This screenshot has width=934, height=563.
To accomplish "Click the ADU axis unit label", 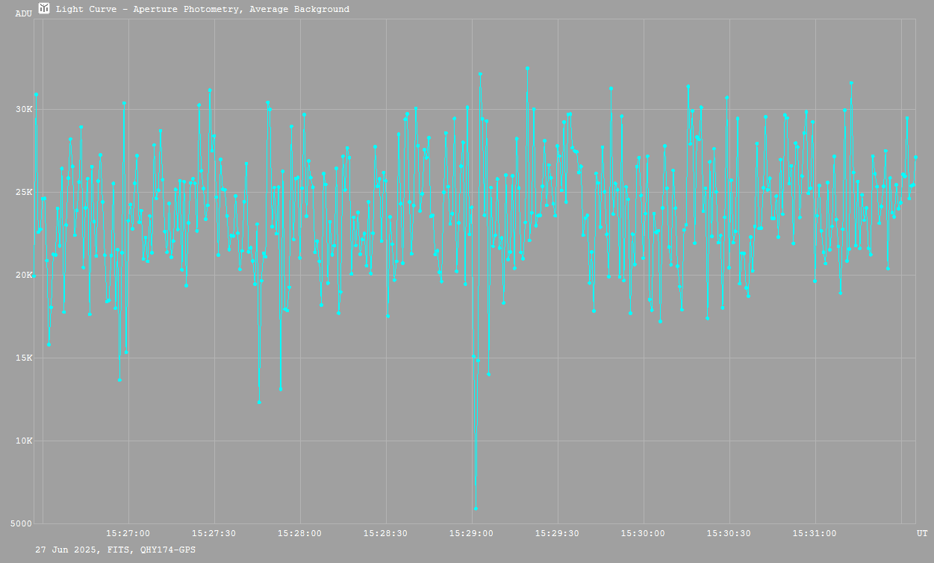I will [24, 13].
